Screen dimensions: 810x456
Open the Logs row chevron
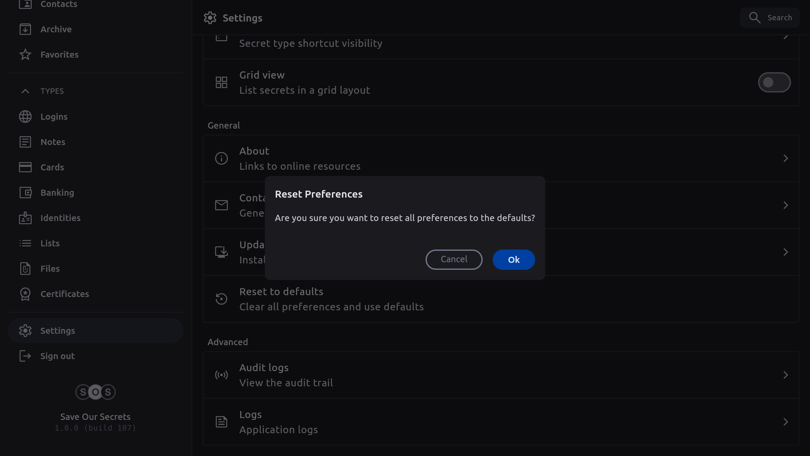click(x=785, y=422)
